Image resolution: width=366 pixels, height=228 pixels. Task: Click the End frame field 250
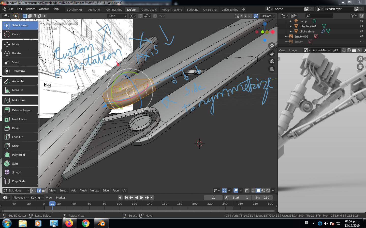[x=262, y=198]
